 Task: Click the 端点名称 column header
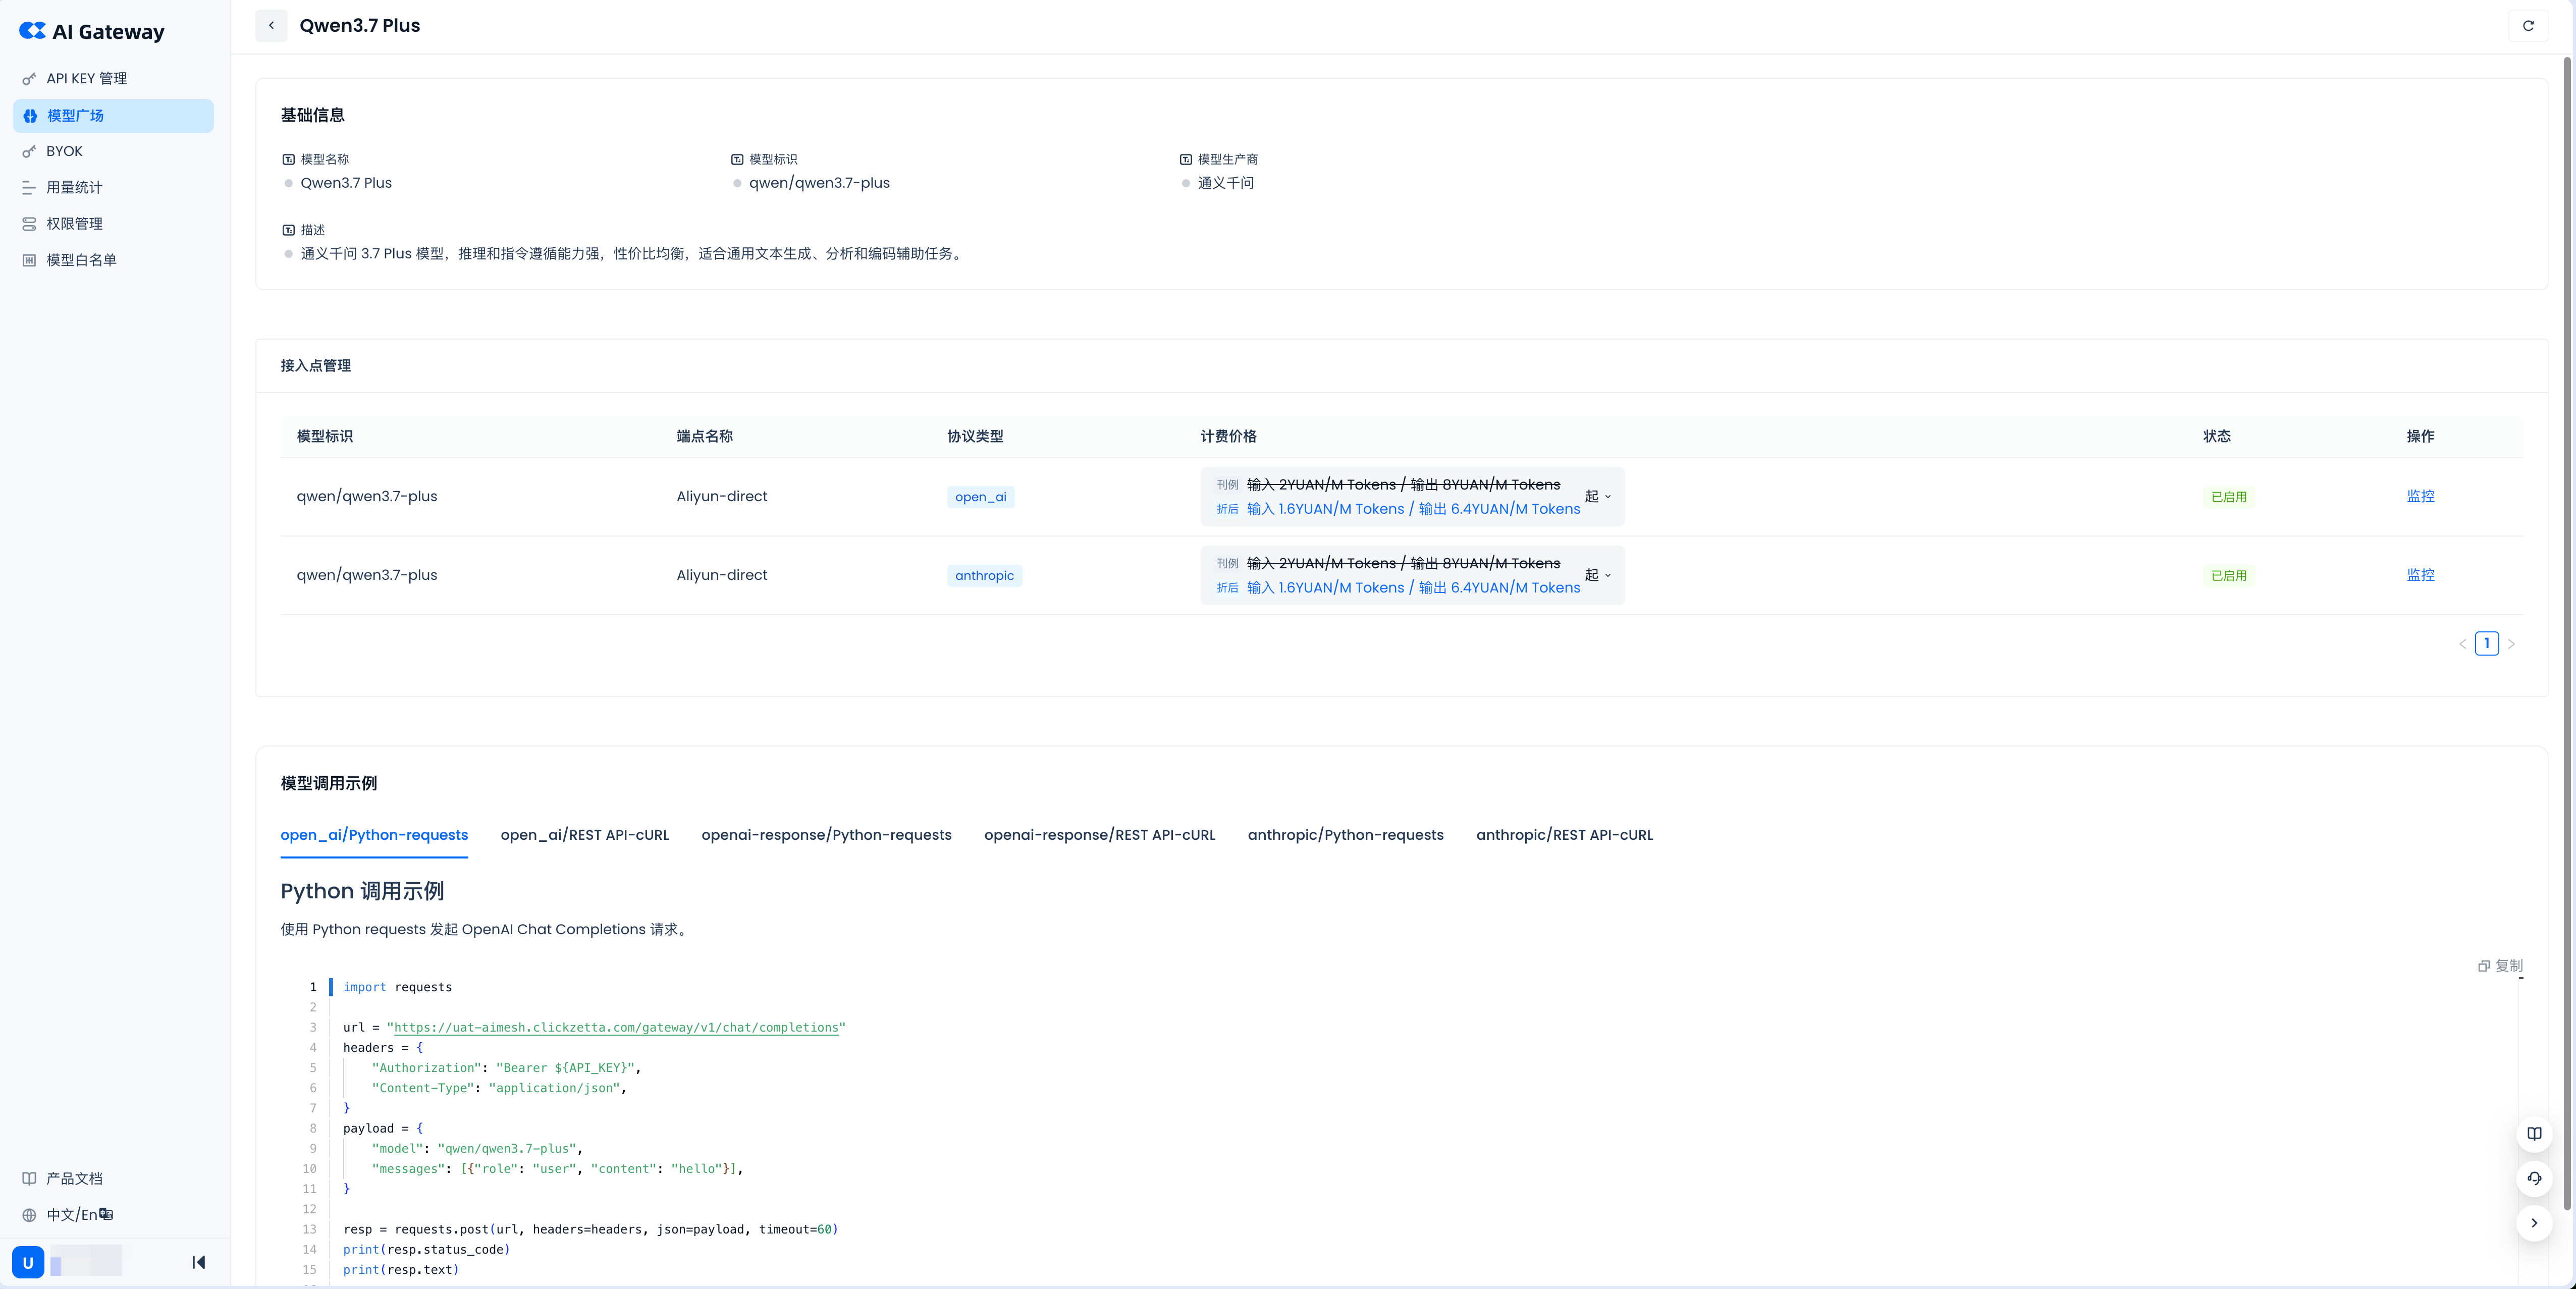click(704, 436)
